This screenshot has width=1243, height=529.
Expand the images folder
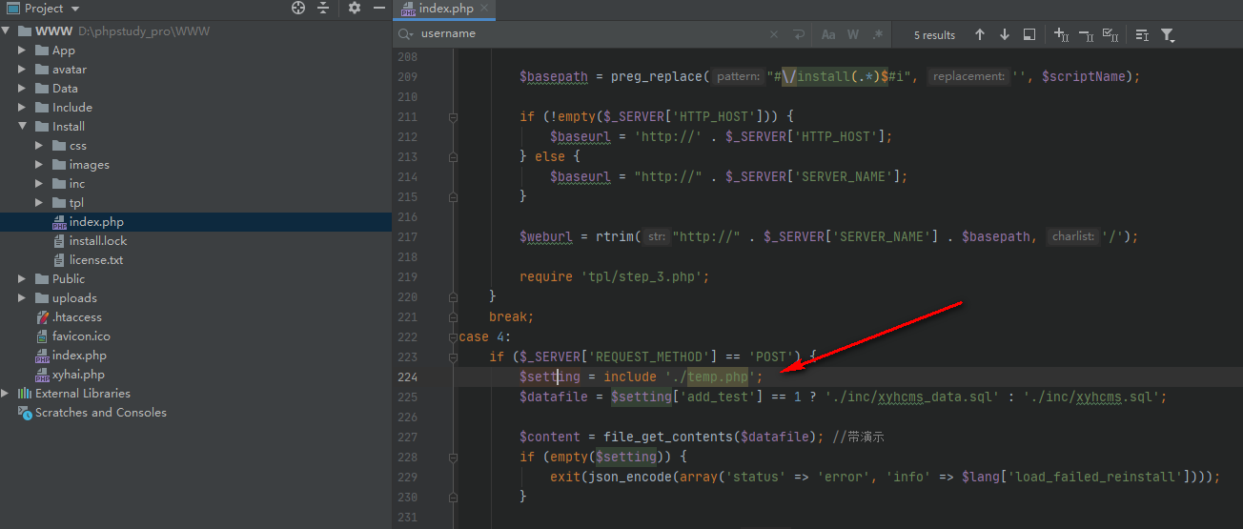coord(39,165)
